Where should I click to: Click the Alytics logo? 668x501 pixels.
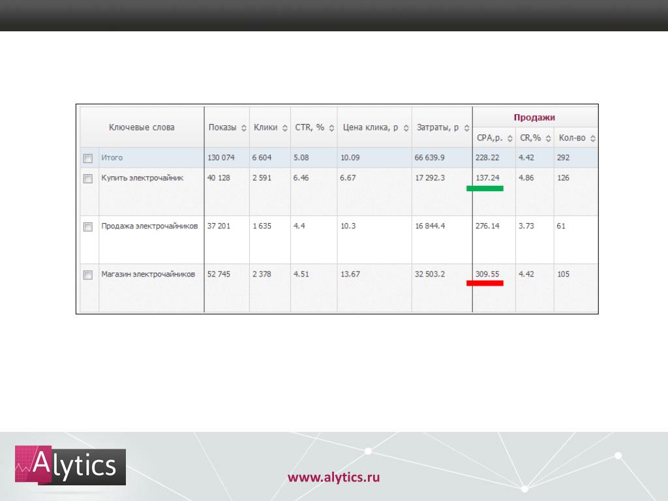(70, 465)
